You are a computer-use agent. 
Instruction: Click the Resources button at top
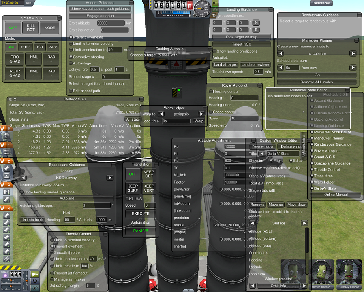(x=321, y=3)
